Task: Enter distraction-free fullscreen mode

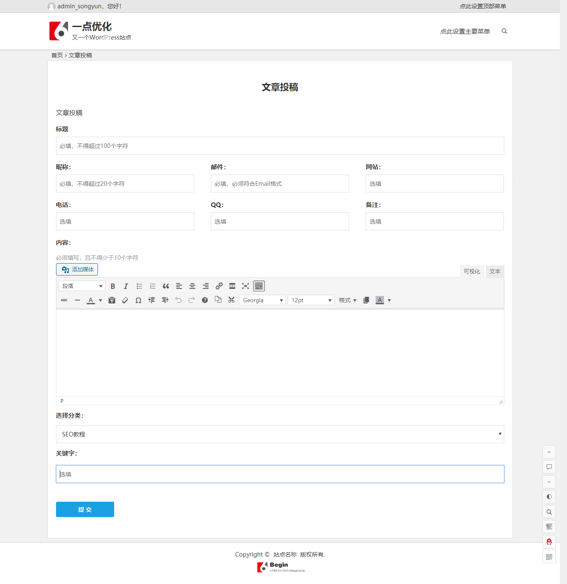Action: [245, 286]
